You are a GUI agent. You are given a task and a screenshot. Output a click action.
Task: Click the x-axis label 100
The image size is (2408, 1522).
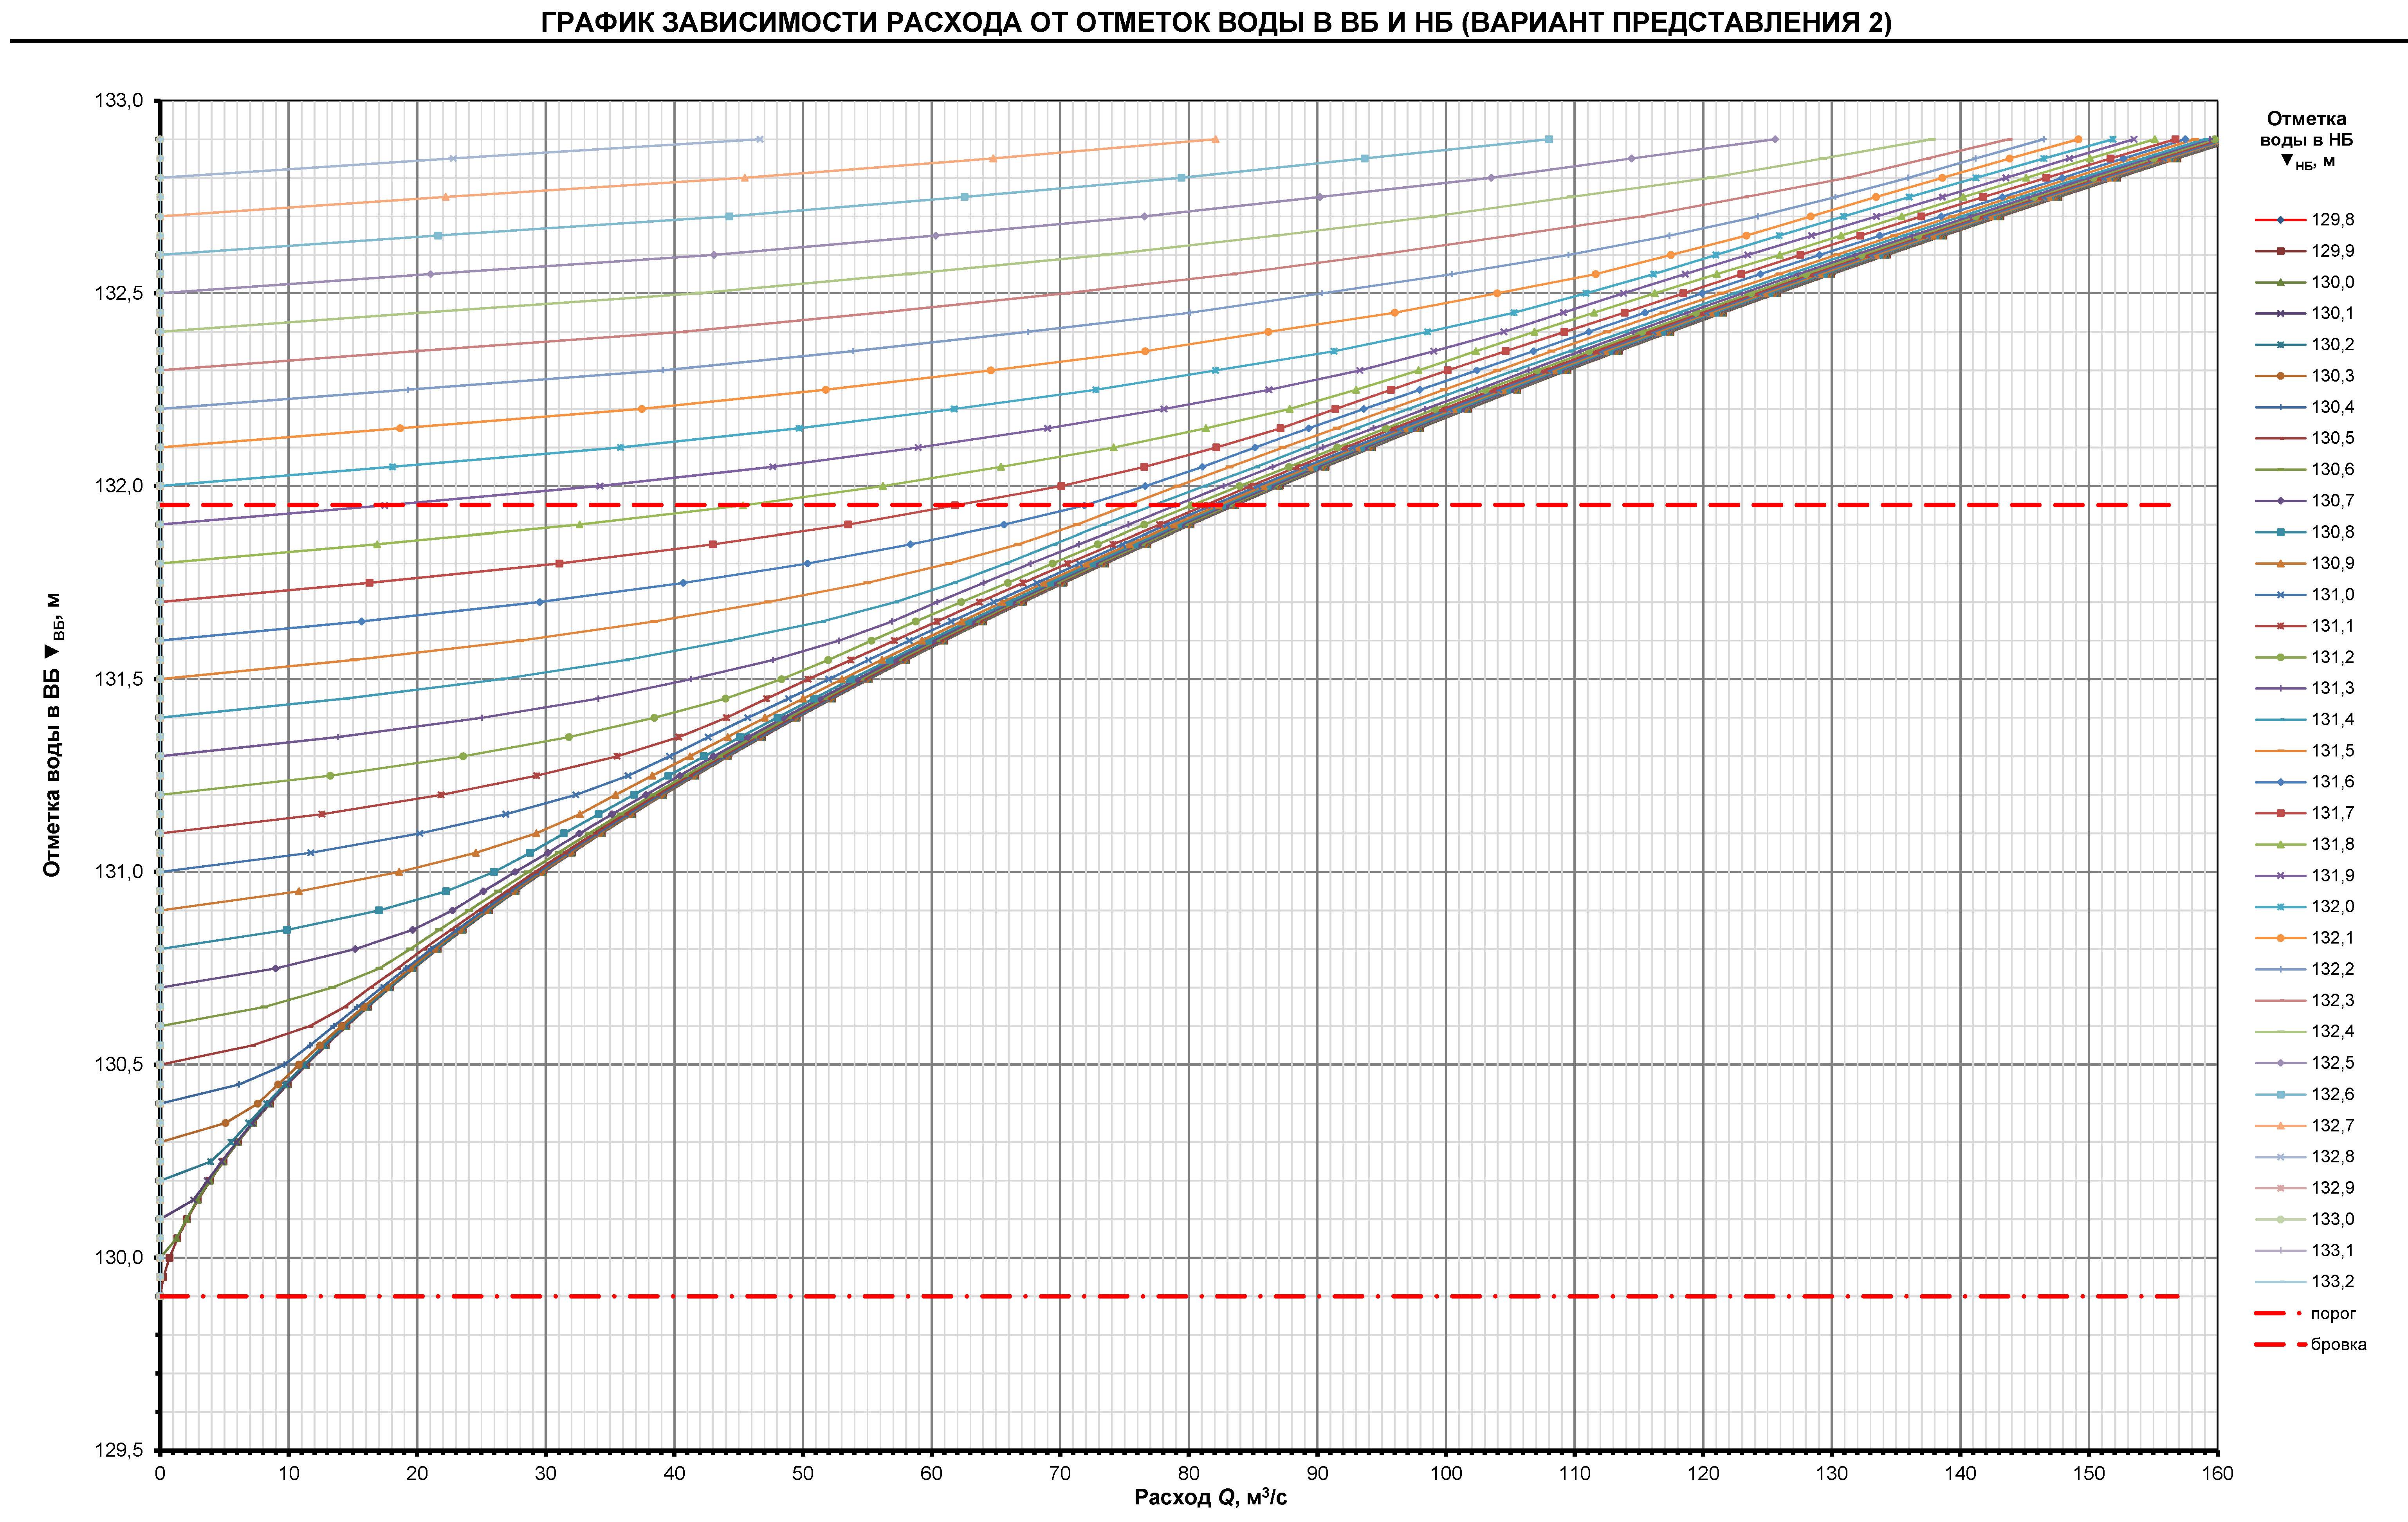[1446, 1473]
